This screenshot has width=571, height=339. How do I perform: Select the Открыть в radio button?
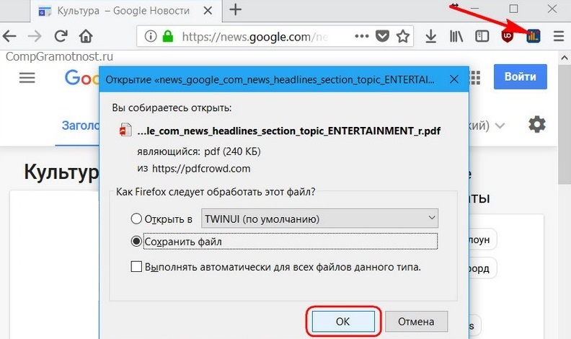coord(136,219)
